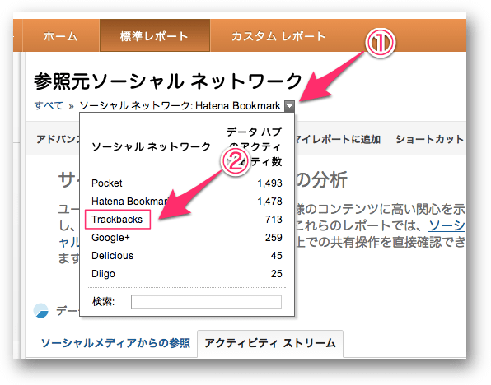The width and height of the screenshot is (491, 385).
Task: Open ソーシャルメディアからの参照 tab
Action: (115, 343)
